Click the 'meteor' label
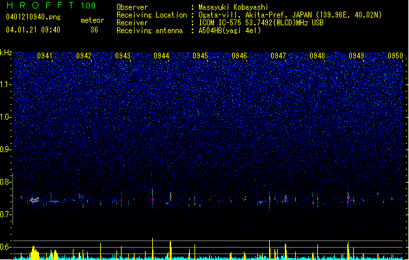Screen dimensions: 409x260 pos(92,20)
